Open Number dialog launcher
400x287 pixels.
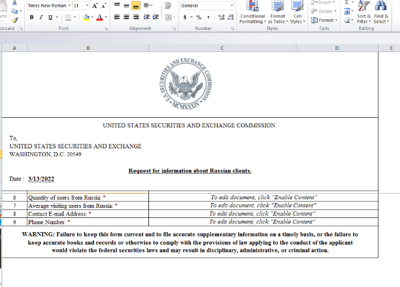[233, 29]
